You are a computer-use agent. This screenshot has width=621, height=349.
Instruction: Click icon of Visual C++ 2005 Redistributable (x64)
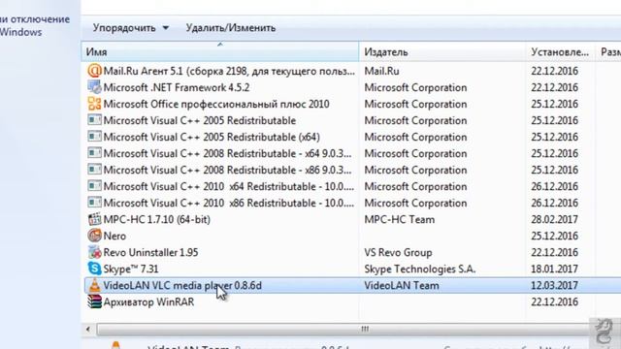[94, 137]
